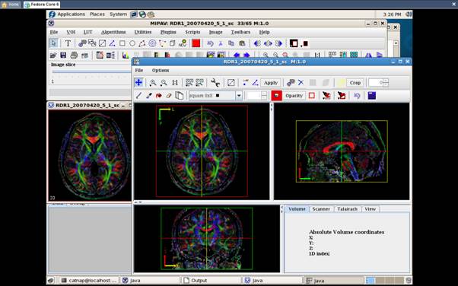458x286 pixels.
Task: Click the Apply button
Action: (271, 83)
